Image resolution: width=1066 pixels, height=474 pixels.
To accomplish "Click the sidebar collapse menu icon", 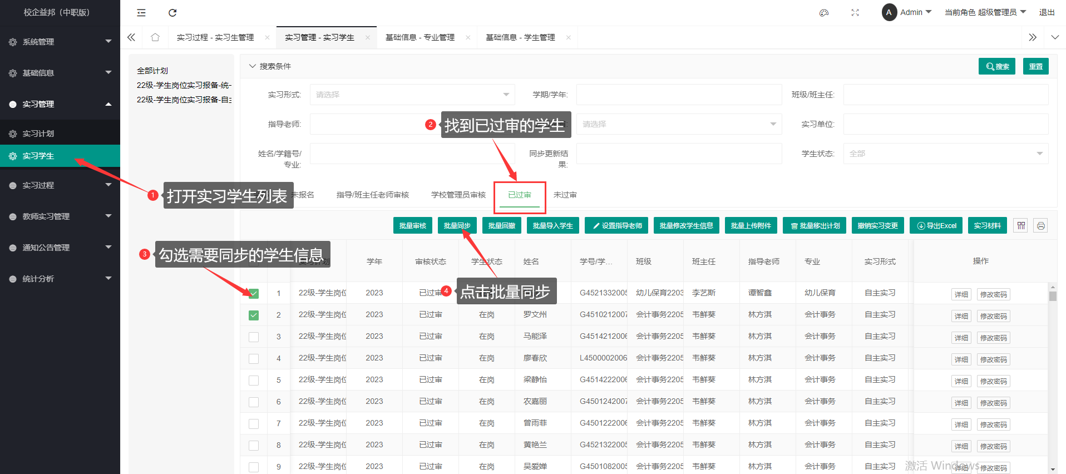I will tap(141, 13).
